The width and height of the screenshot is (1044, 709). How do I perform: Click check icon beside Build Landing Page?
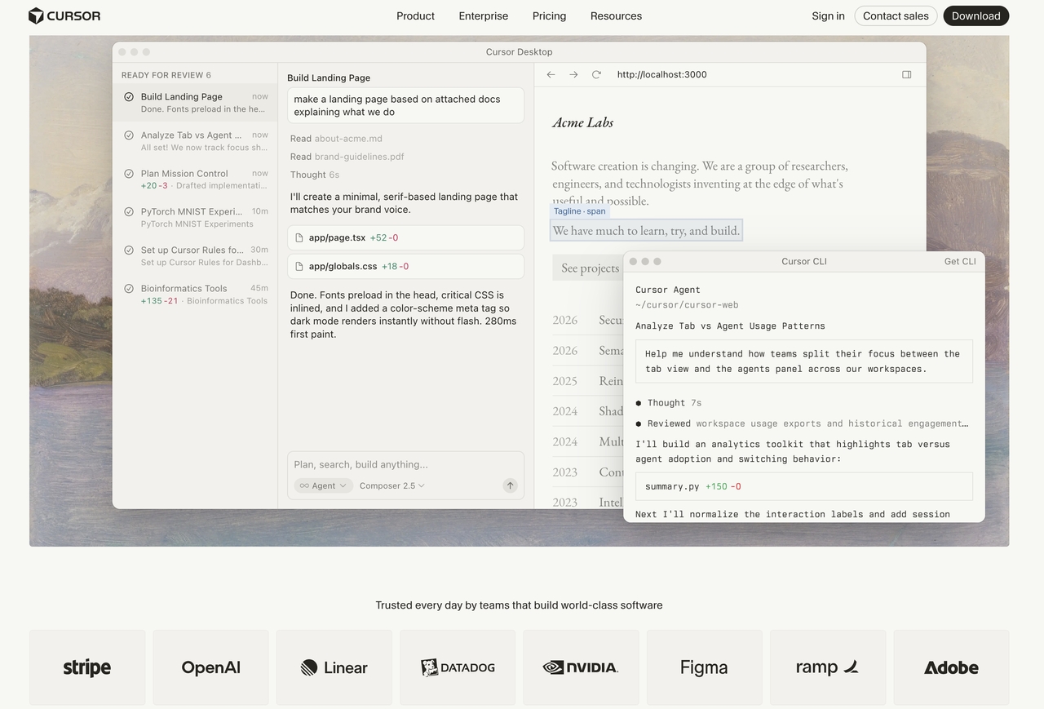click(129, 96)
